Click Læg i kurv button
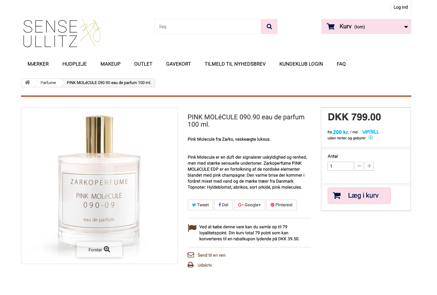437x295 pixels. pos(359,196)
